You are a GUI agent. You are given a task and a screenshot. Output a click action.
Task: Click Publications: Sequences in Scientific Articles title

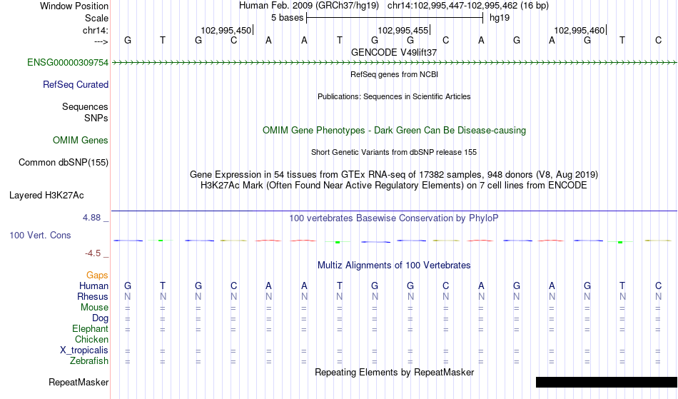394,96
